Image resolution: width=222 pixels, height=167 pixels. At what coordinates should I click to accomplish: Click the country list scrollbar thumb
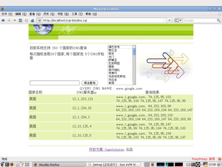coord(134,52)
